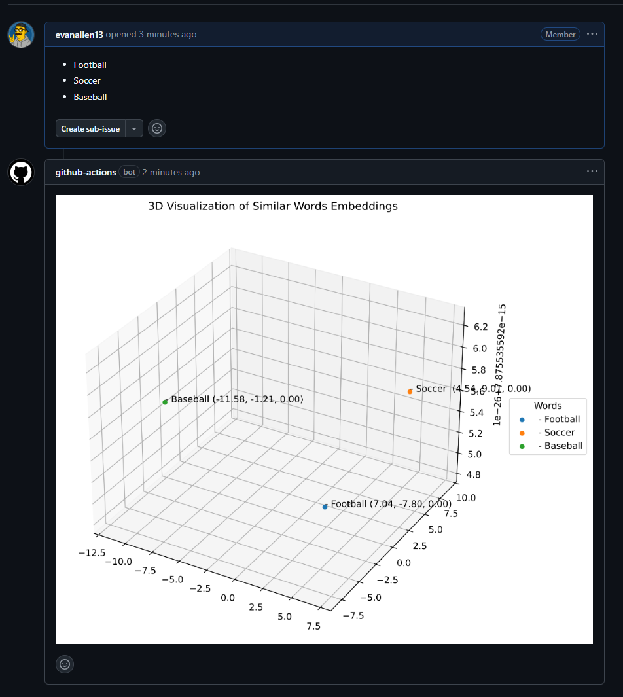Select the Football bullet item

90,65
